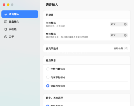
Task: Click the 麦克风选择 label
Action: point(52,49)
